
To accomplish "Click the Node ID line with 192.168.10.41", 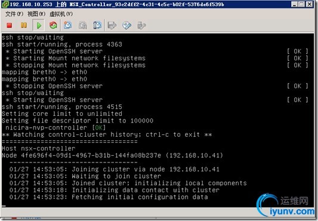I will tap(113, 155).
